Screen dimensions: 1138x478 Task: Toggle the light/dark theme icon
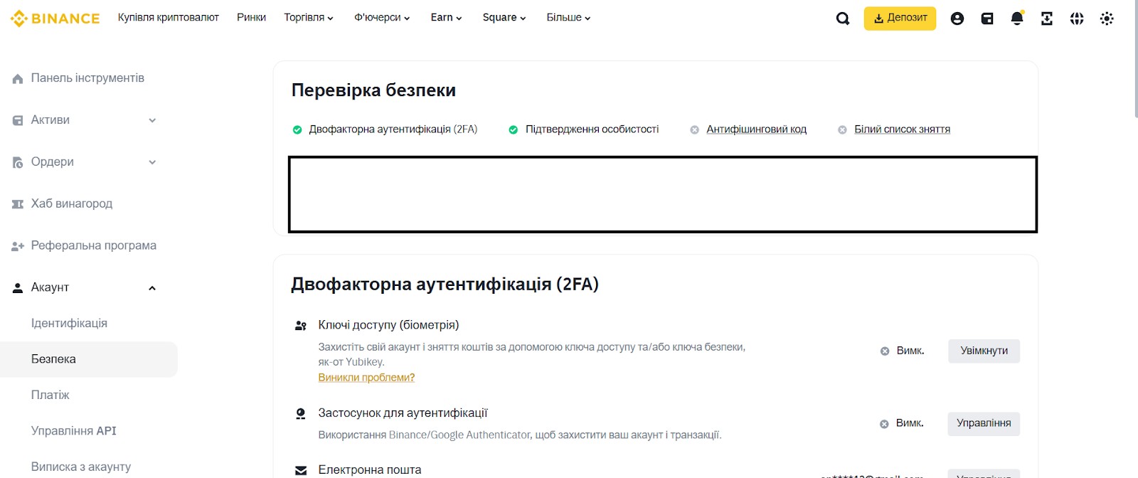1107,18
